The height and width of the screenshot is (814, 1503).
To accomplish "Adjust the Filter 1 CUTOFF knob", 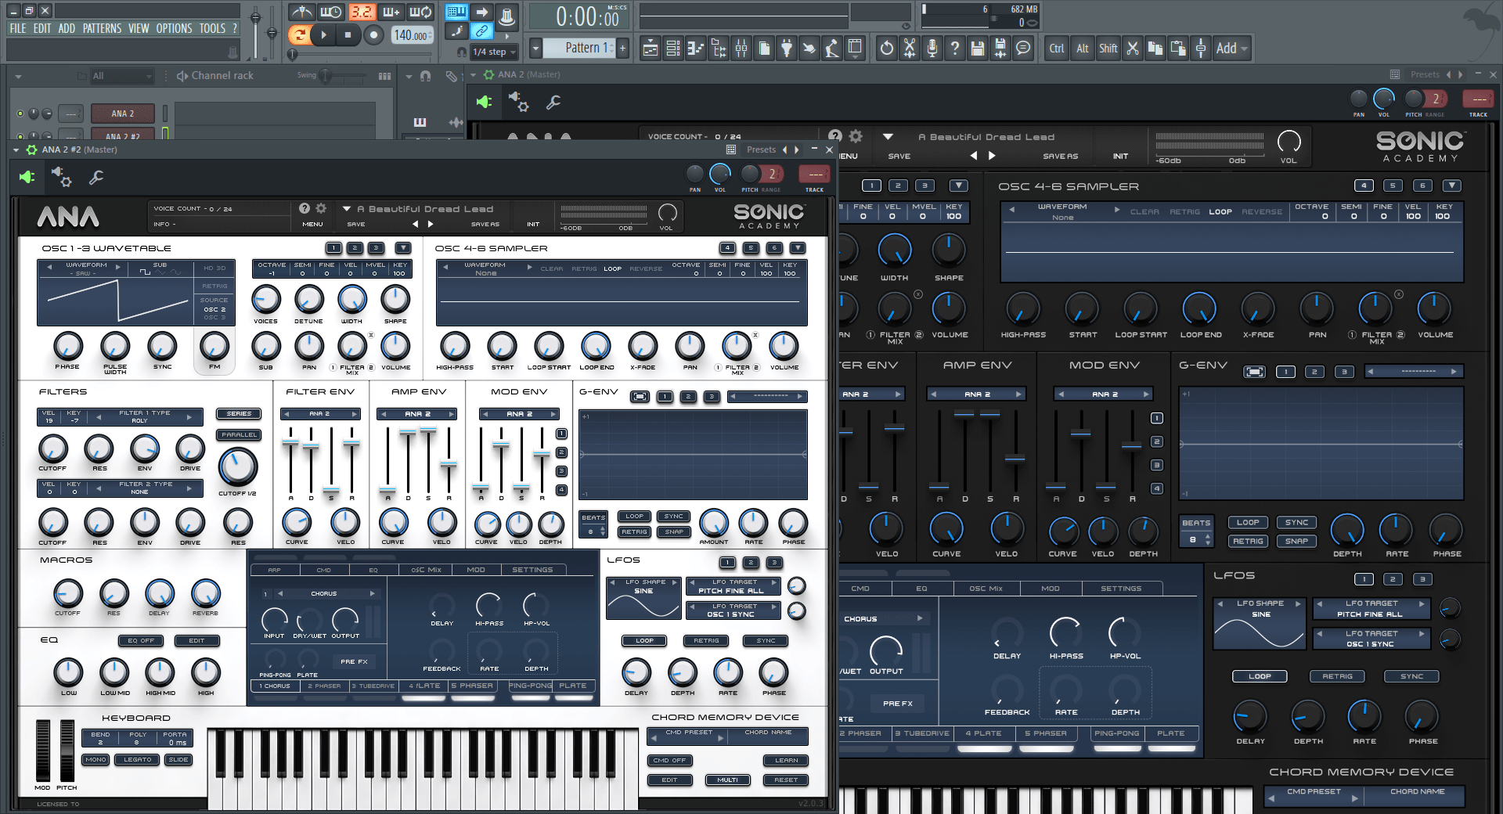I will 53,448.
